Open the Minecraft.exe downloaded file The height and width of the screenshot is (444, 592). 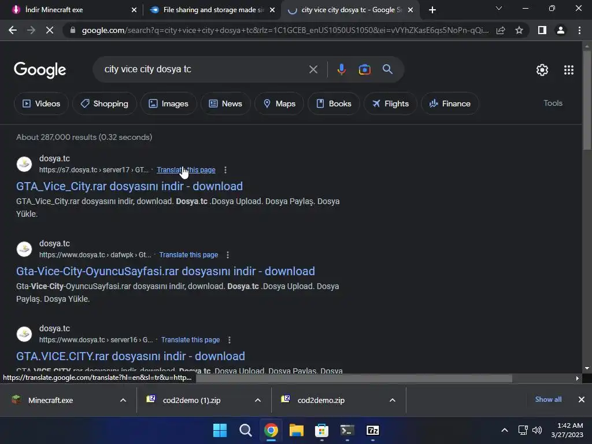coord(51,400)
